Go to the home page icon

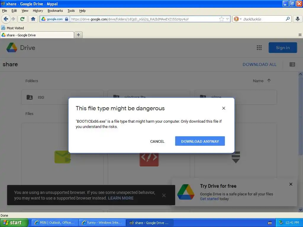coord(33,19)
